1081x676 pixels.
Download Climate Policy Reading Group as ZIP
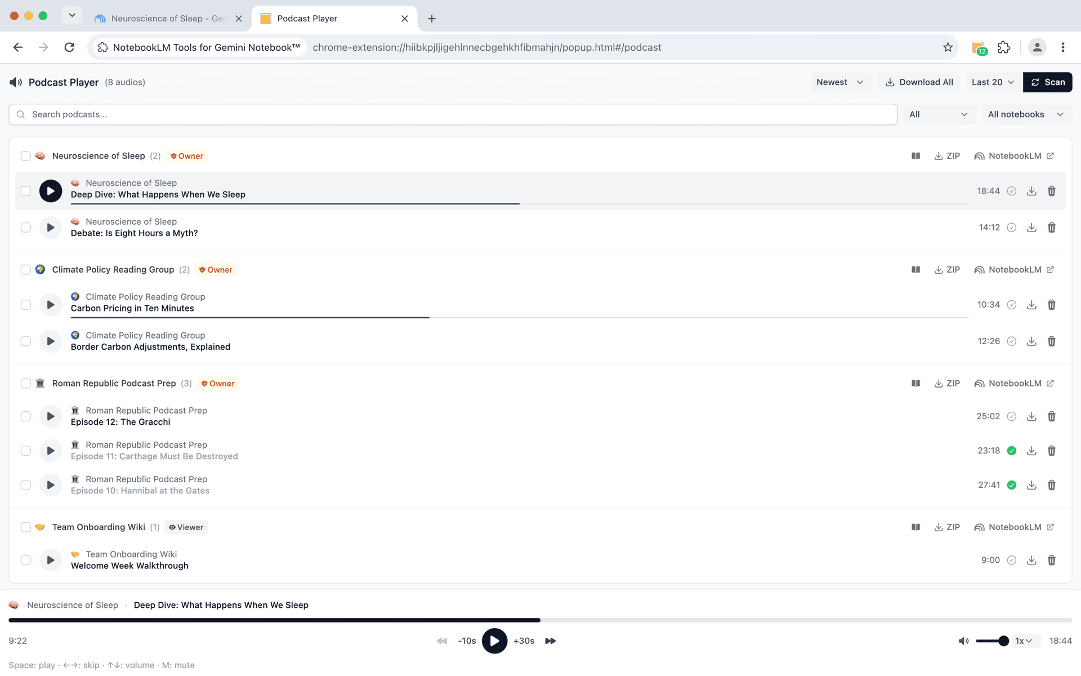(x=948, y=270)
